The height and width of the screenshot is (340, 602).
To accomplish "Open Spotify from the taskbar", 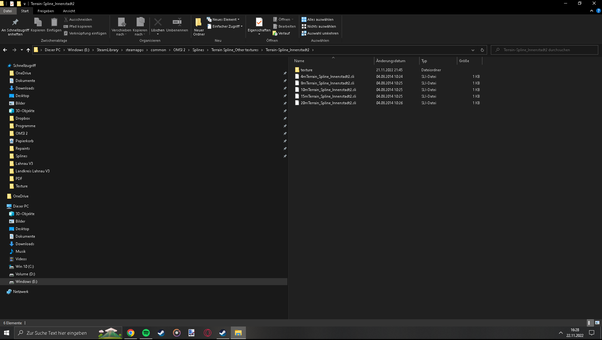I will 146,333.
